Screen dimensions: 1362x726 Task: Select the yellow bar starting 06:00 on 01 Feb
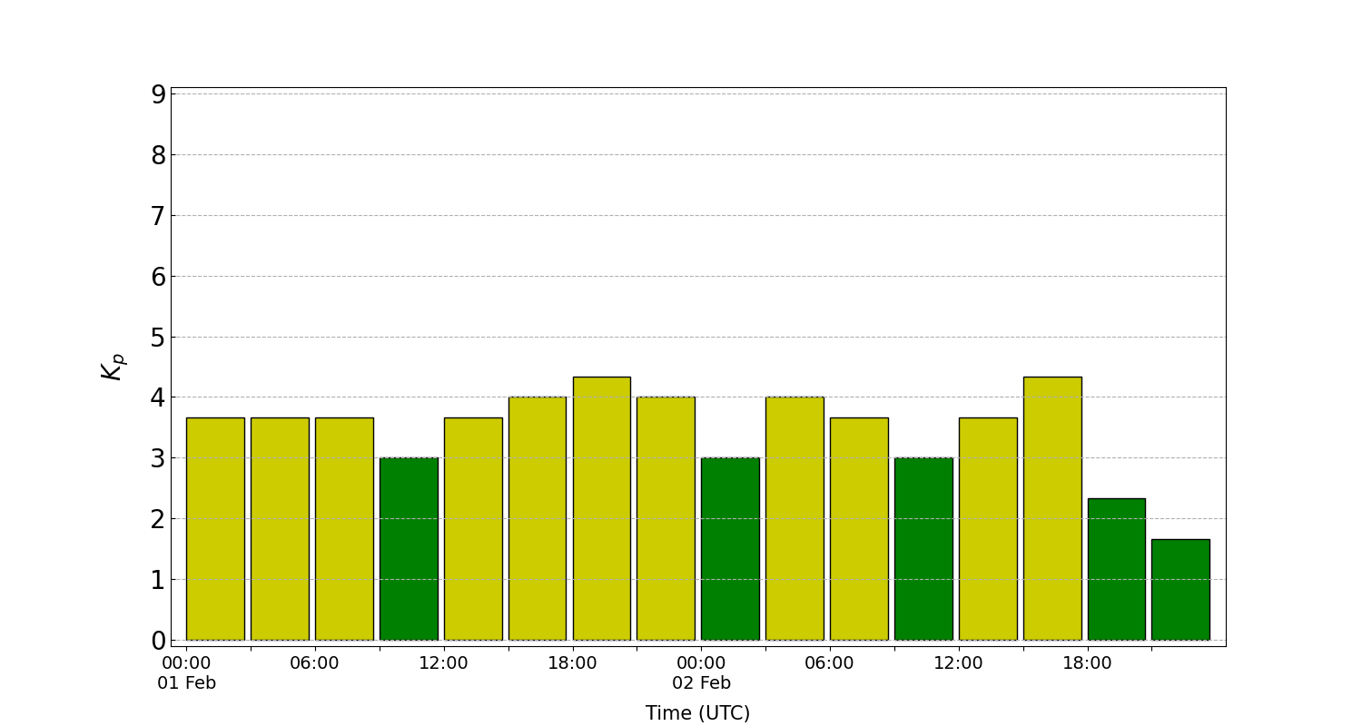(344, 529)
